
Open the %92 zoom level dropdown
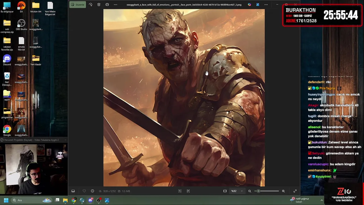point(237,191)
